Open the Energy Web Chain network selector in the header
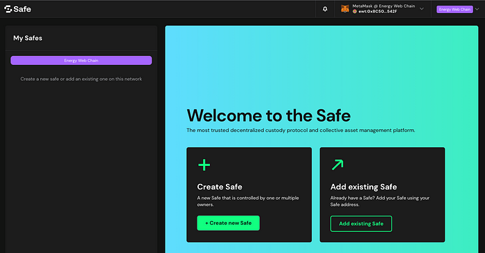 tap(455, 9)
